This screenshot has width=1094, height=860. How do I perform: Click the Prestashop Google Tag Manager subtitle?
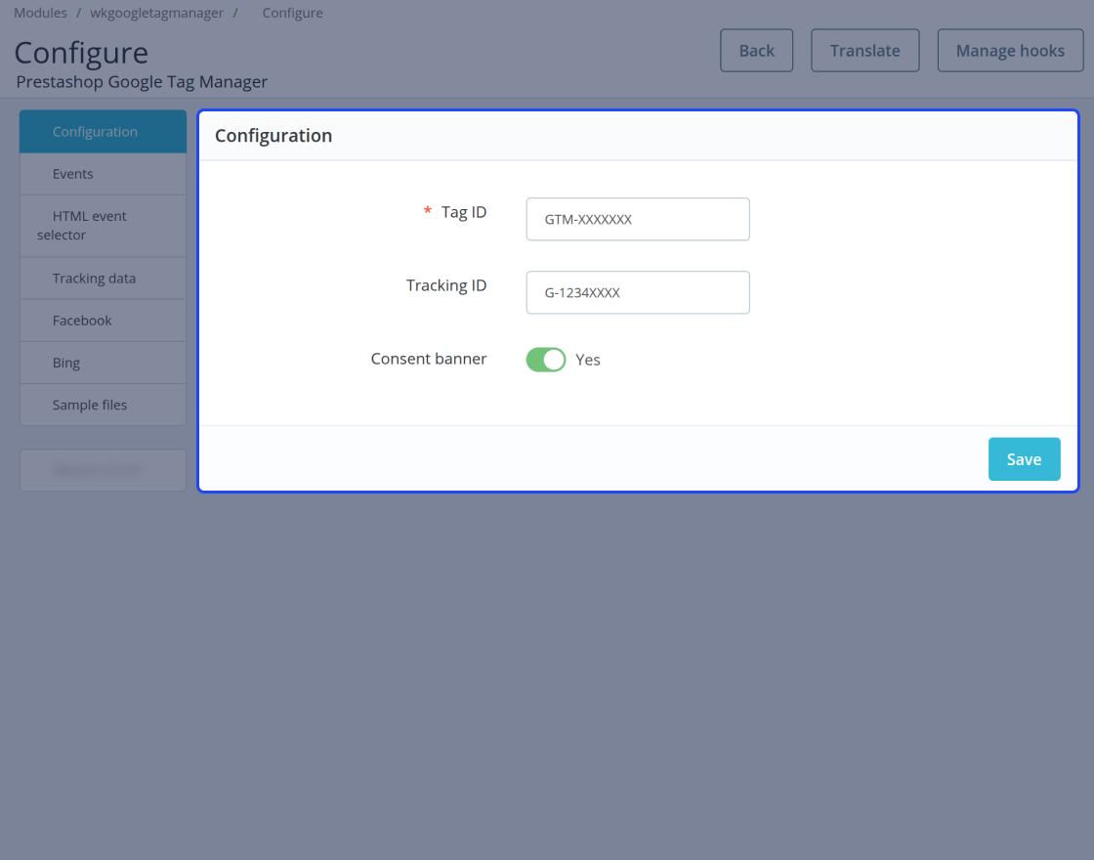142,82
